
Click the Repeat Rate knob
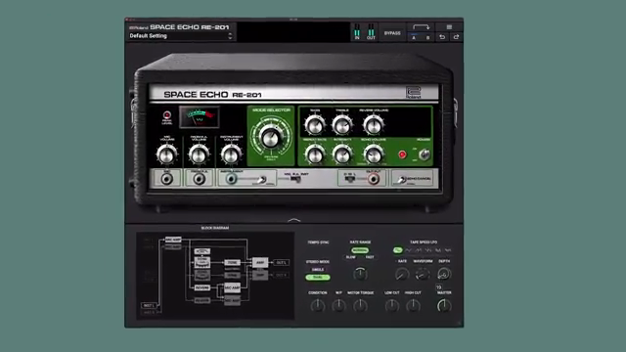tap(315, 154)
